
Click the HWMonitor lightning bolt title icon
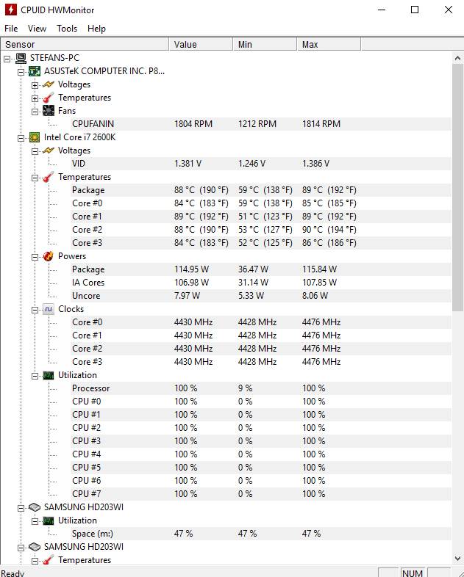(x=10, y=10)
